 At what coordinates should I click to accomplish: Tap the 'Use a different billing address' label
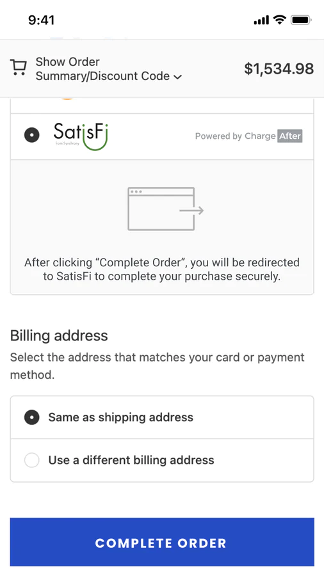(x=131, y=460)
